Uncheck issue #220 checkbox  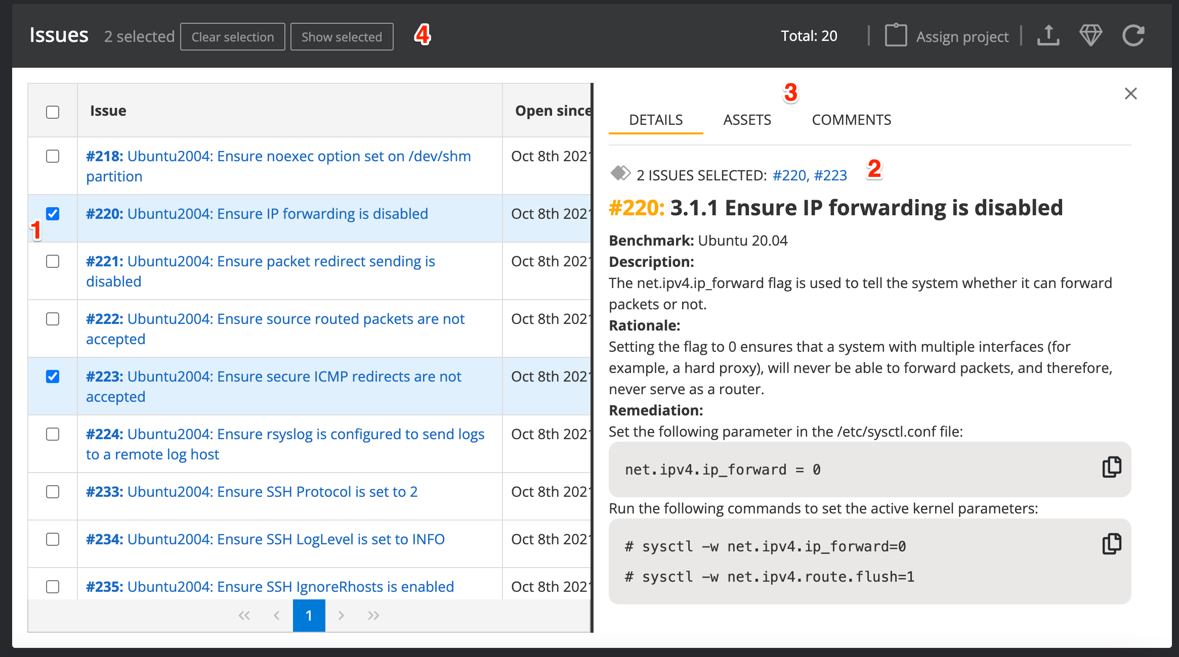[x=53, y=214]
